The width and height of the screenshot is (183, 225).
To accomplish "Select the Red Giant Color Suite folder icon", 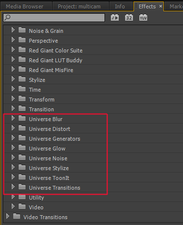I will pyautogui.click(x=22, y=50).
